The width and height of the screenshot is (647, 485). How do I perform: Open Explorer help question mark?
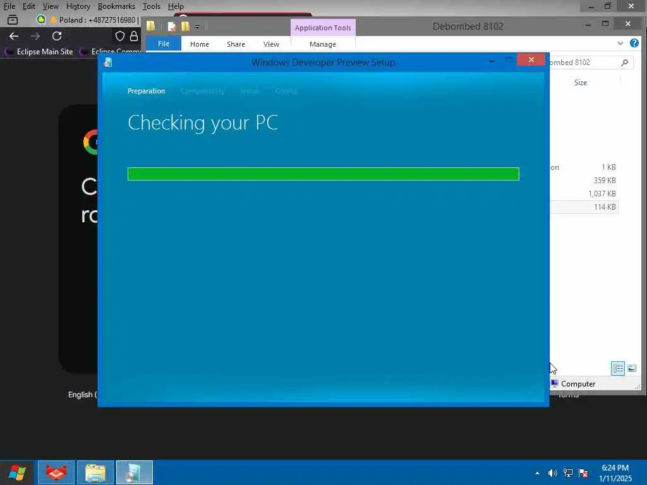point(634,43)
